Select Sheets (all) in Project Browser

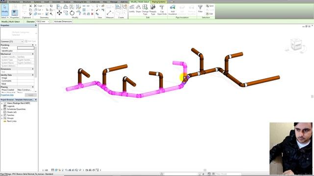click(12, 112)
